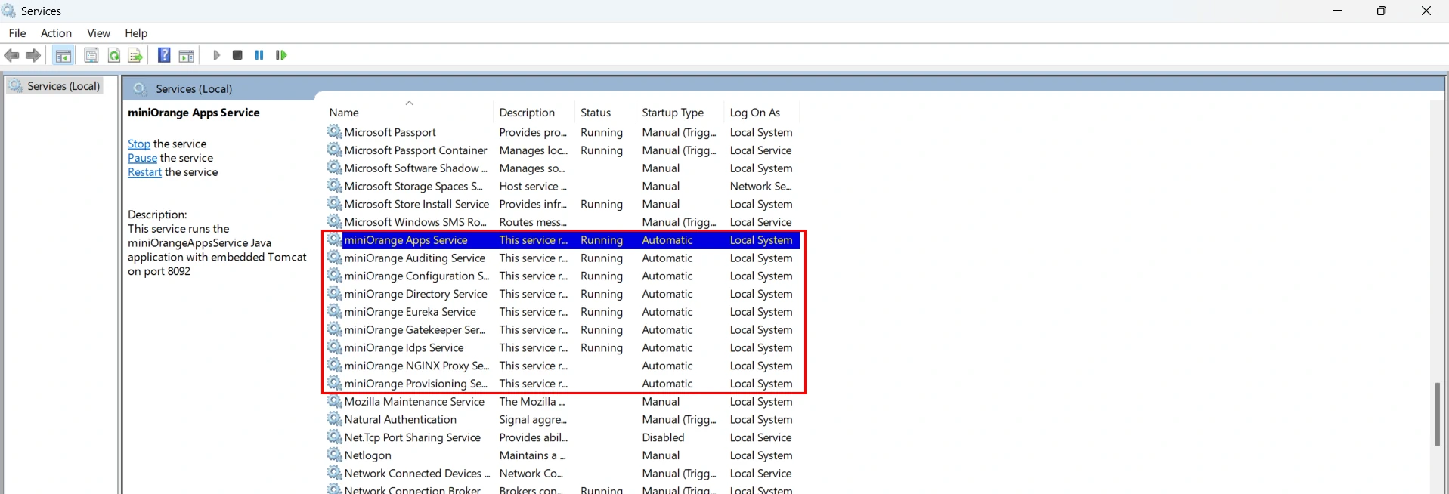Select miniOrange Configuration S... row

(x=563, y=276)
